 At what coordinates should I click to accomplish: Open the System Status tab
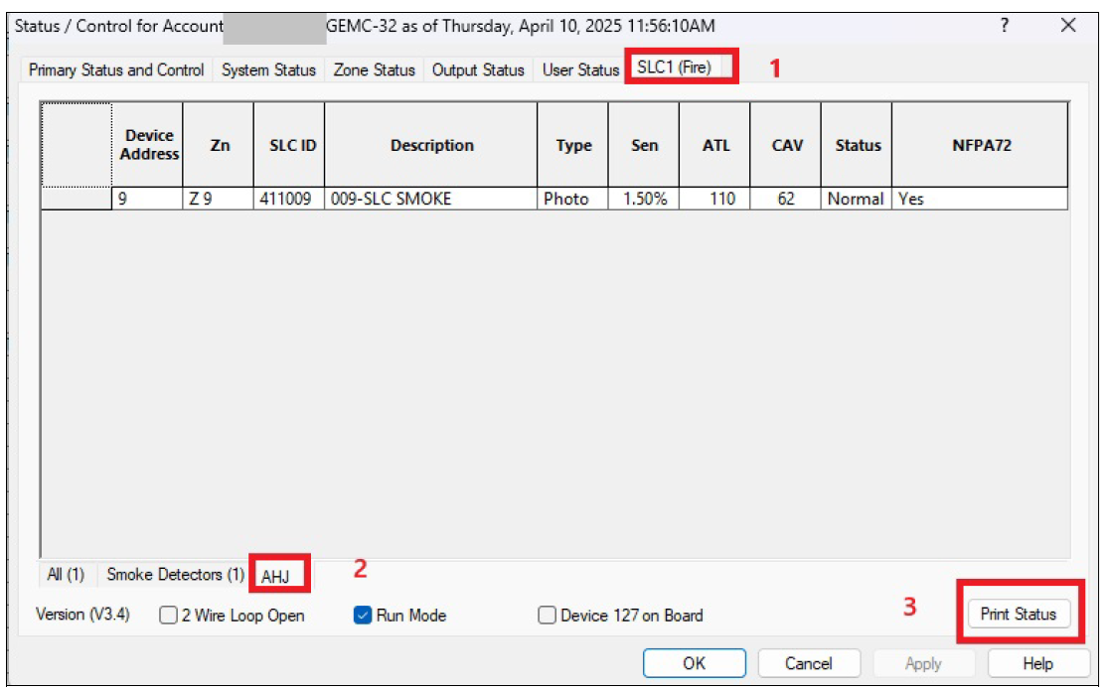click(268, 70)
